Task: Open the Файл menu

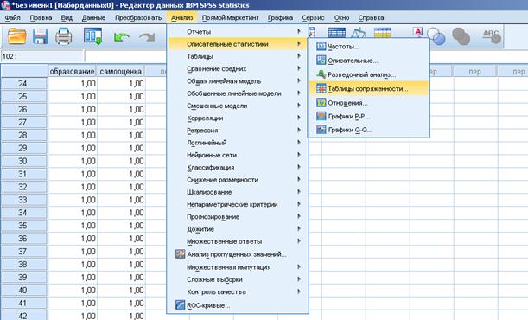Action: click(x=12, y=17)
